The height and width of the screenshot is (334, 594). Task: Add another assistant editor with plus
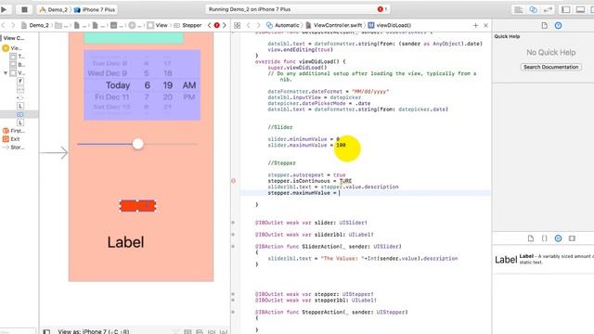475,25
